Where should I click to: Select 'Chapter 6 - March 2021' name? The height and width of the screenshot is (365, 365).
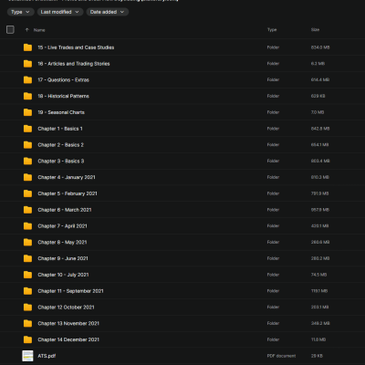[x=65, y=210]
